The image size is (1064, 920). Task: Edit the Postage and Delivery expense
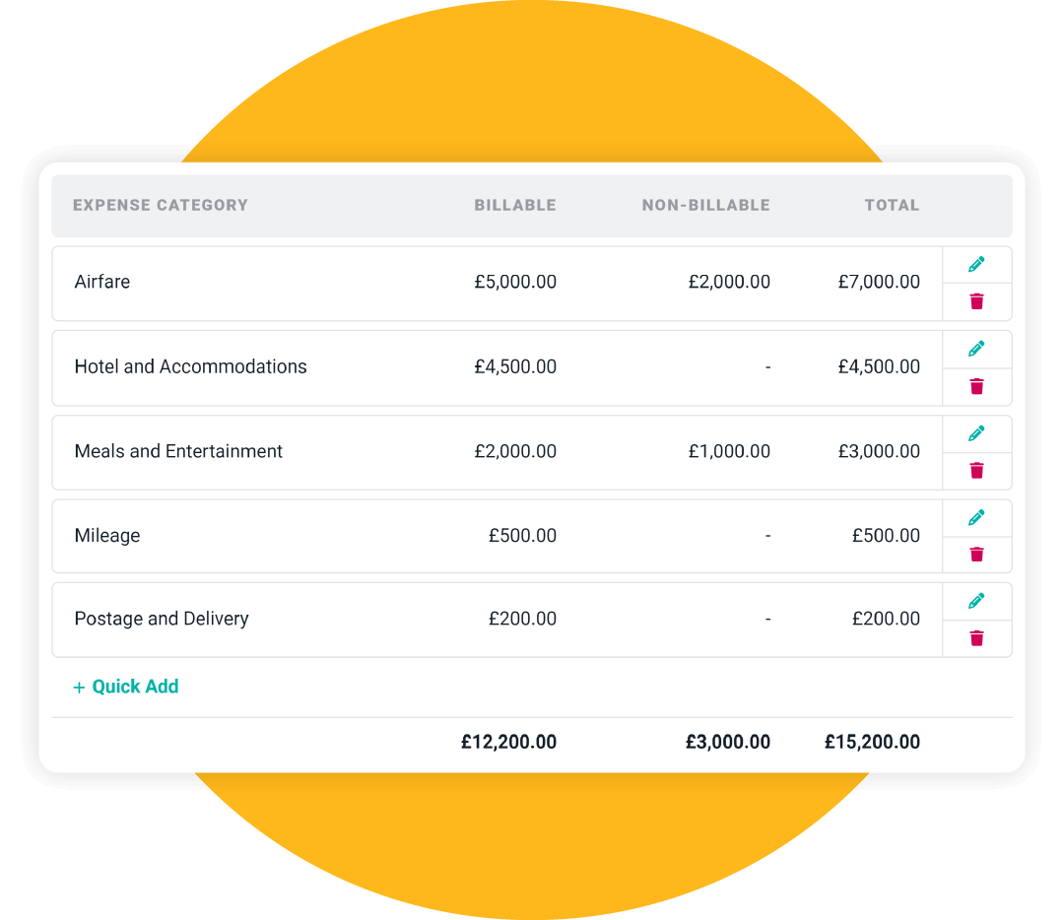pos(976,601)
